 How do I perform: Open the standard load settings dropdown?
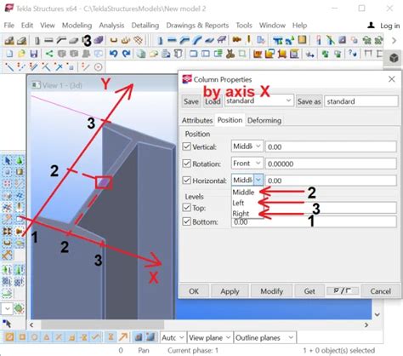(x=259, y=100)
